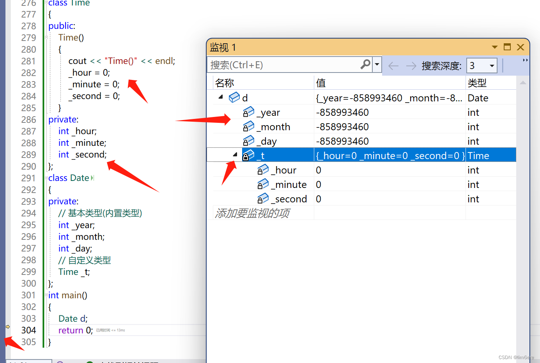Select the _second watch row name
The height and width of the screenshot is (363, 540).
tap(289, 199)
